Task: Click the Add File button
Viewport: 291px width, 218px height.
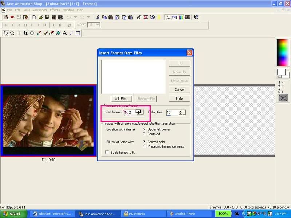Action: [x=121, y=98]
